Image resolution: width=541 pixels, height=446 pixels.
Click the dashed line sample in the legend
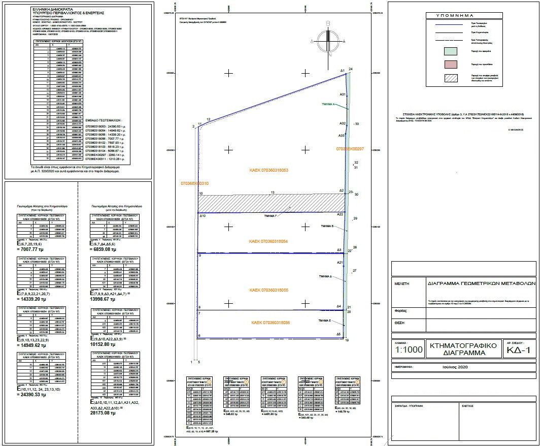(x=449, y=41)
